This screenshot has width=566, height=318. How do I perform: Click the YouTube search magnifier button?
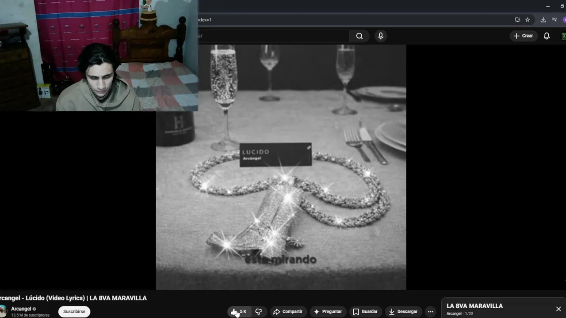pyautogui.click(x=359, y=36)
